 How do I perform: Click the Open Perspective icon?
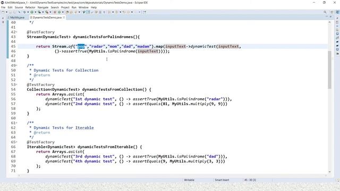pyautogui.click(x=331, y=12)
